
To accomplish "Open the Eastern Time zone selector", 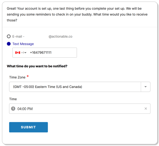I will [80, 87].
